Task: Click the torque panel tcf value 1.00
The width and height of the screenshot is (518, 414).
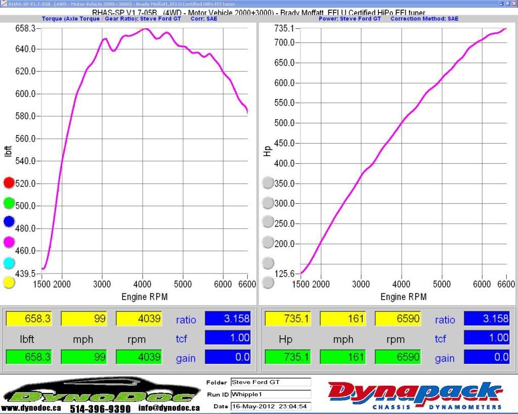Action: pos(228,338)
